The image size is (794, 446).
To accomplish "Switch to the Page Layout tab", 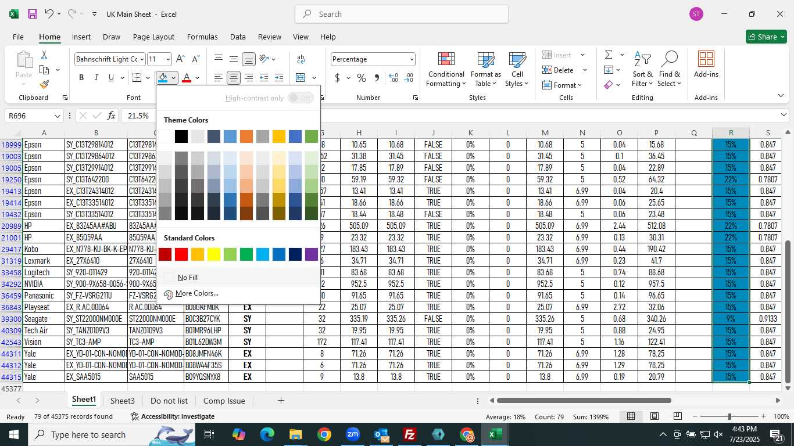I will tap(153, 37).
